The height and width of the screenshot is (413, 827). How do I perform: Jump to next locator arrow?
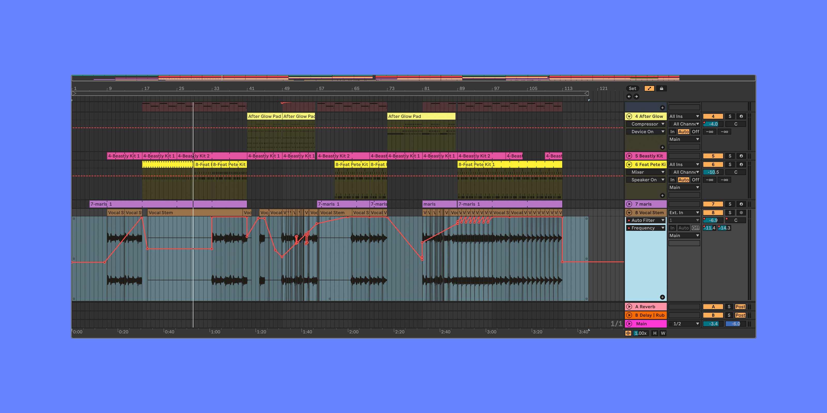tap(636, 97)
